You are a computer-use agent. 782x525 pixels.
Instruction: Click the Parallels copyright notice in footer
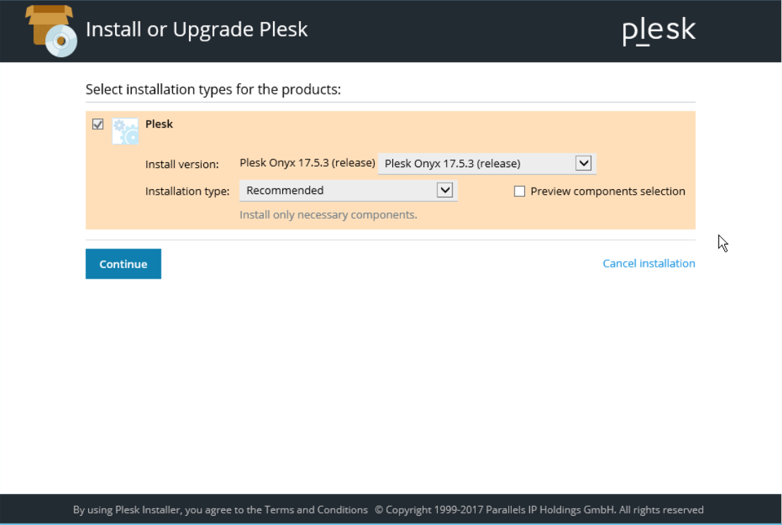[539, 509]
